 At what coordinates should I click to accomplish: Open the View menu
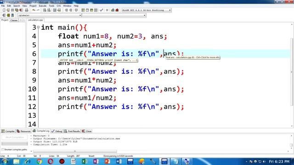[24, 6]
